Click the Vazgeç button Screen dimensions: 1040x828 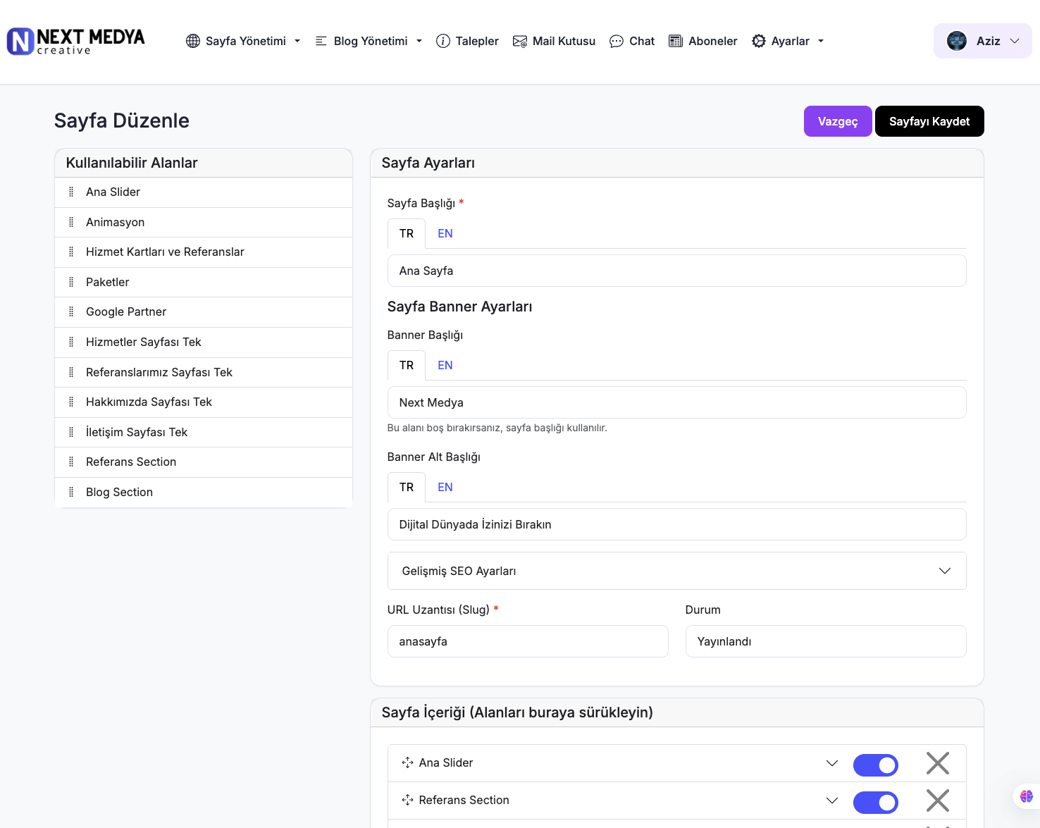pyautogui.click(x=838, y=121)
